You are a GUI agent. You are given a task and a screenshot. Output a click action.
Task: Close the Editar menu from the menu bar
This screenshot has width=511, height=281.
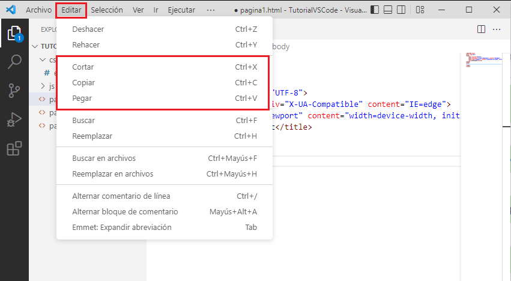(71, 10)
